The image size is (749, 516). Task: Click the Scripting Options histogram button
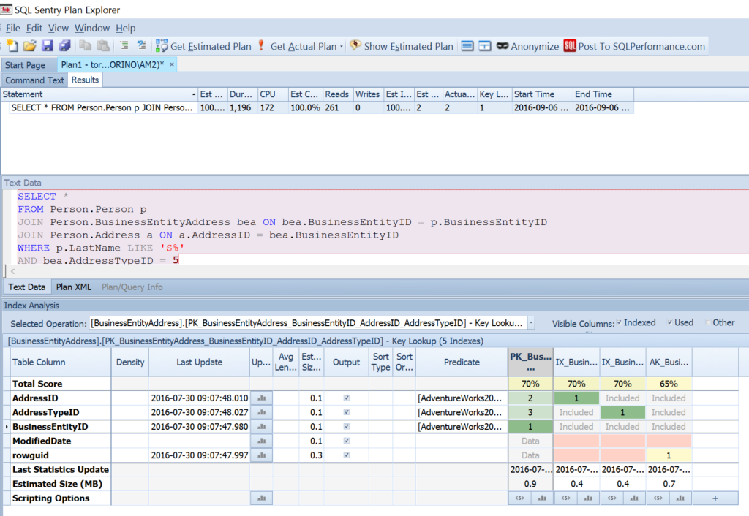tap(261, 498)
